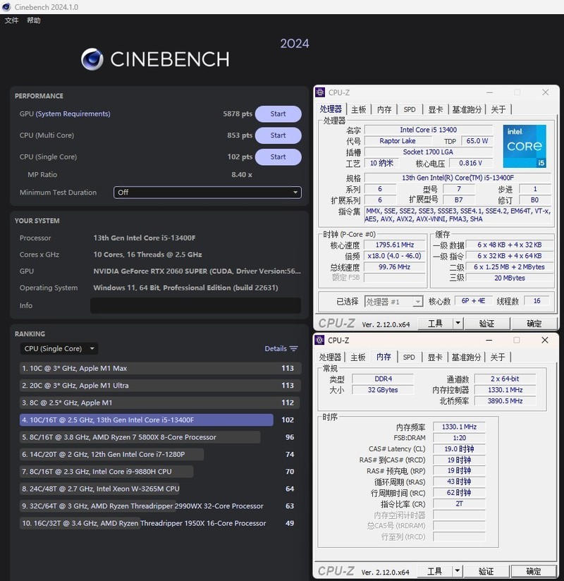
Task: Click the 32 GBytes memory size field
Action: pyautogui.click(x=383, y=390)
